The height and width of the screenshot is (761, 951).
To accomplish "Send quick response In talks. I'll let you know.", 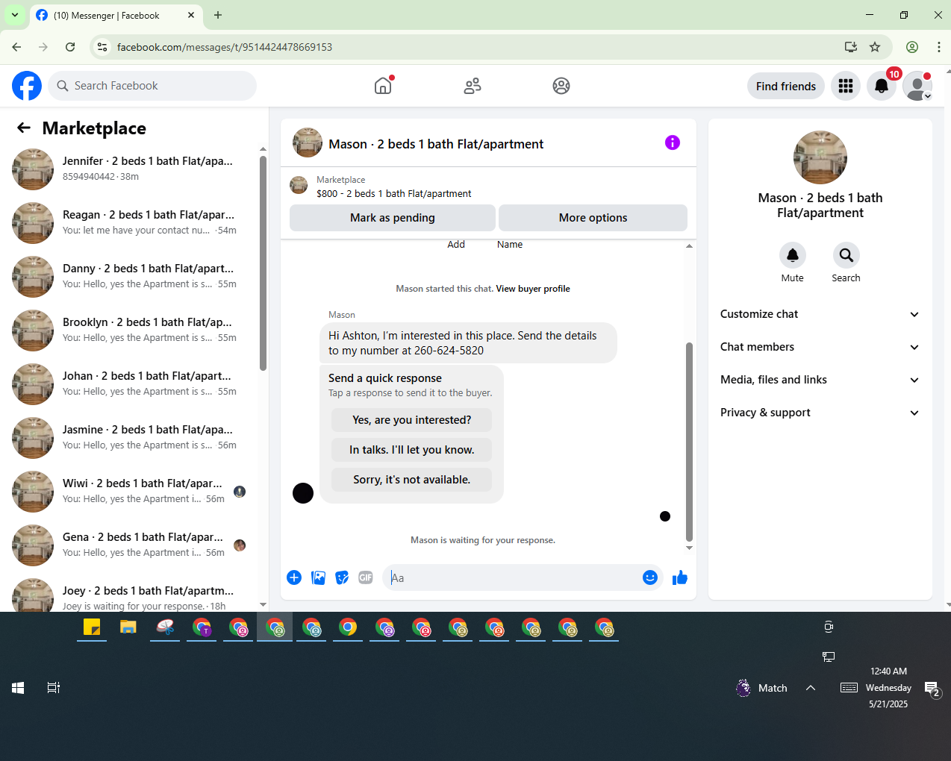I will pos(412,450).
